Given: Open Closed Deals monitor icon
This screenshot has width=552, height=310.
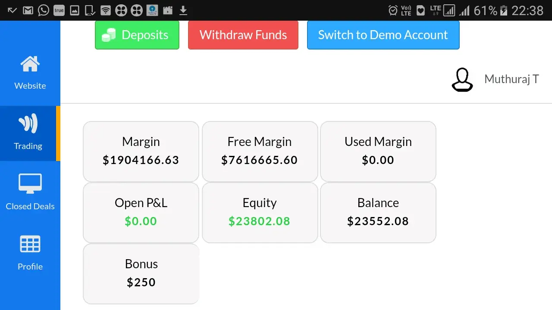Looking at the screenshot, I should point(30,184).
